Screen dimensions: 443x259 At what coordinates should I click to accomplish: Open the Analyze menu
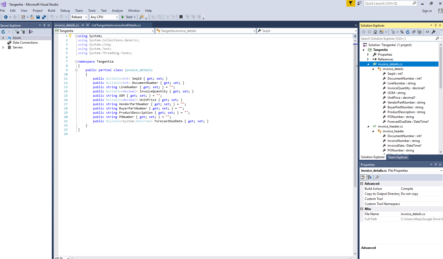pos(117,11)
